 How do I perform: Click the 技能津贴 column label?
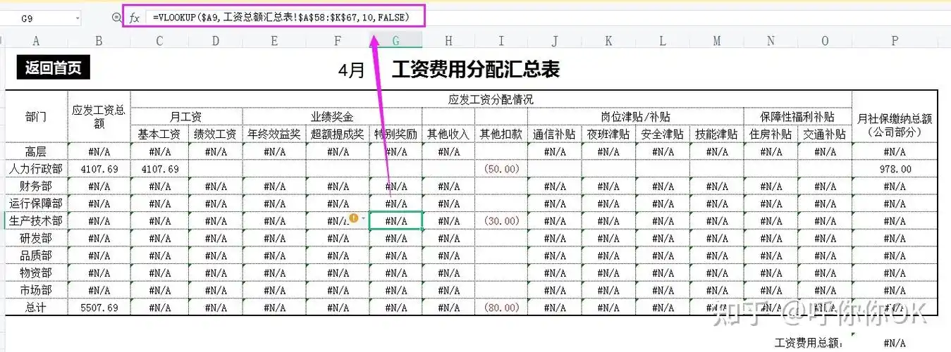(716, 134)
